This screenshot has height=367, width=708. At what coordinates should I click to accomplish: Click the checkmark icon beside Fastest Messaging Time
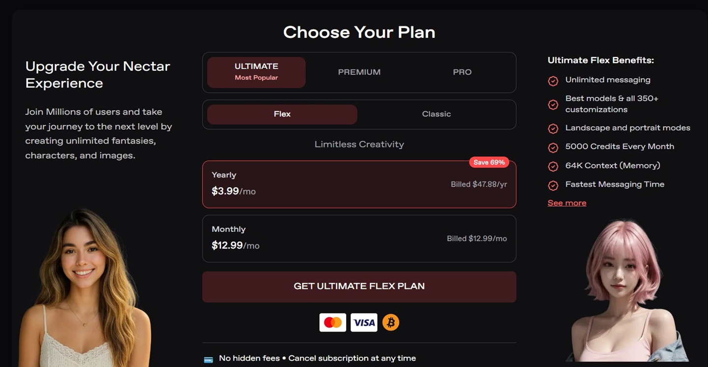553,185
